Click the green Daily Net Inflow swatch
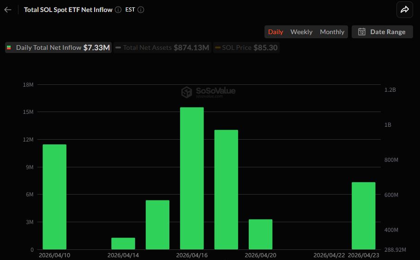 9,47
